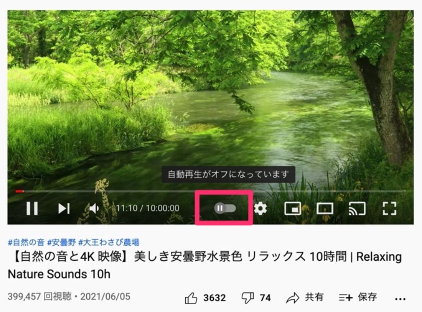Toggle the autoplay switch
422x312 pixels.
click(x=225, y=208)
